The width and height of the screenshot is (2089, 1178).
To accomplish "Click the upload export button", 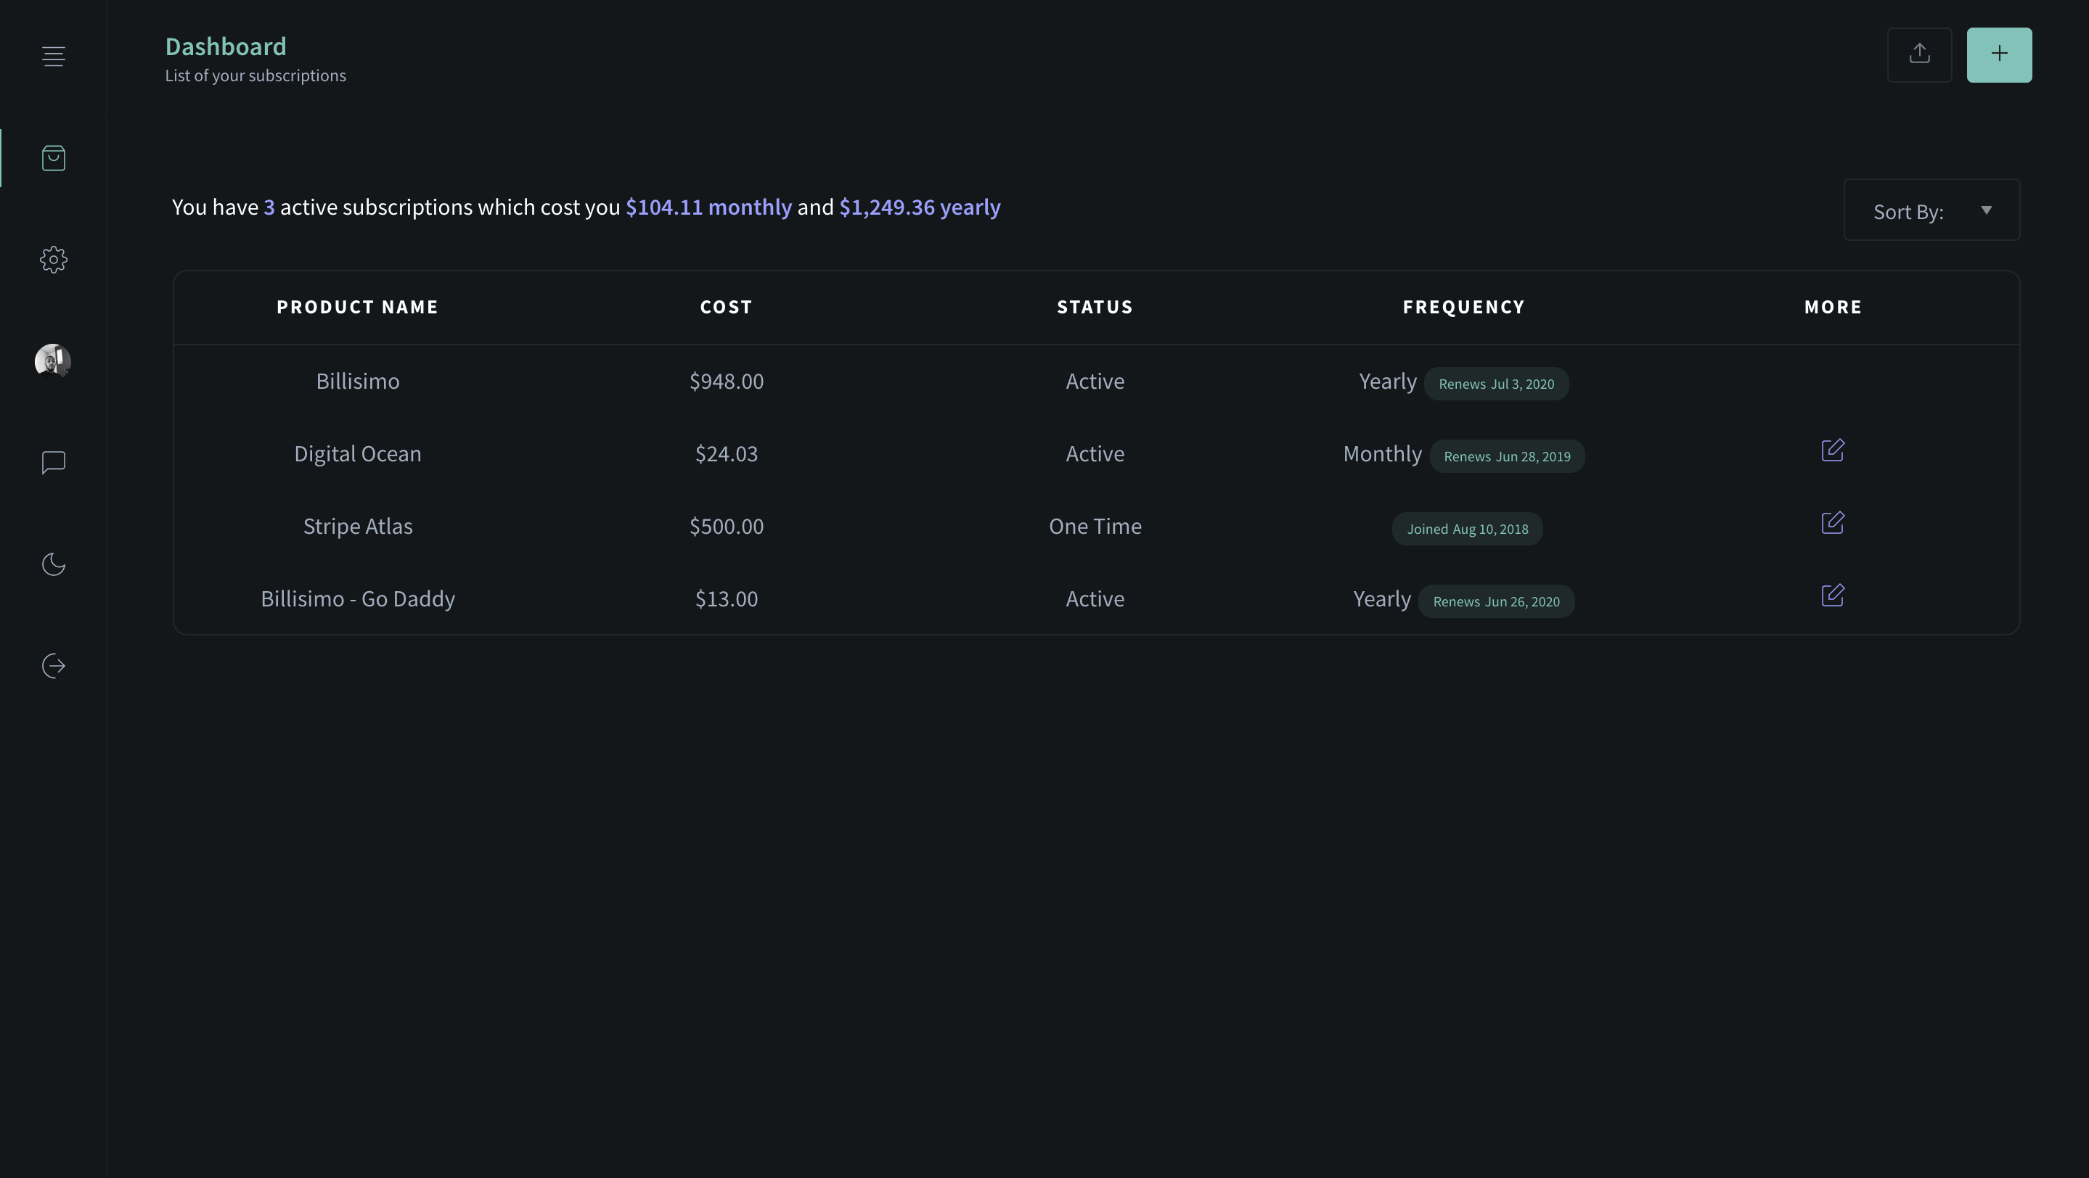I will point(1918,54).
